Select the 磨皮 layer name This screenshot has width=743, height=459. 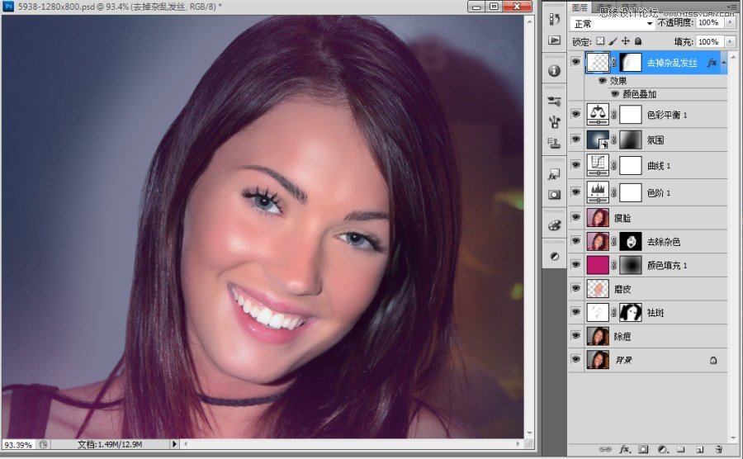pos(622,290)
